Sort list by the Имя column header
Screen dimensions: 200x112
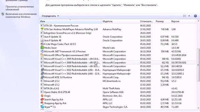[70, 21]
